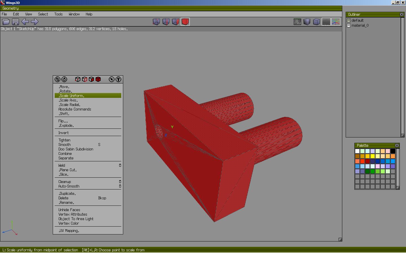Open the Help menu
This screenshot has width=406, height=253.
click(x=89, y=14)
